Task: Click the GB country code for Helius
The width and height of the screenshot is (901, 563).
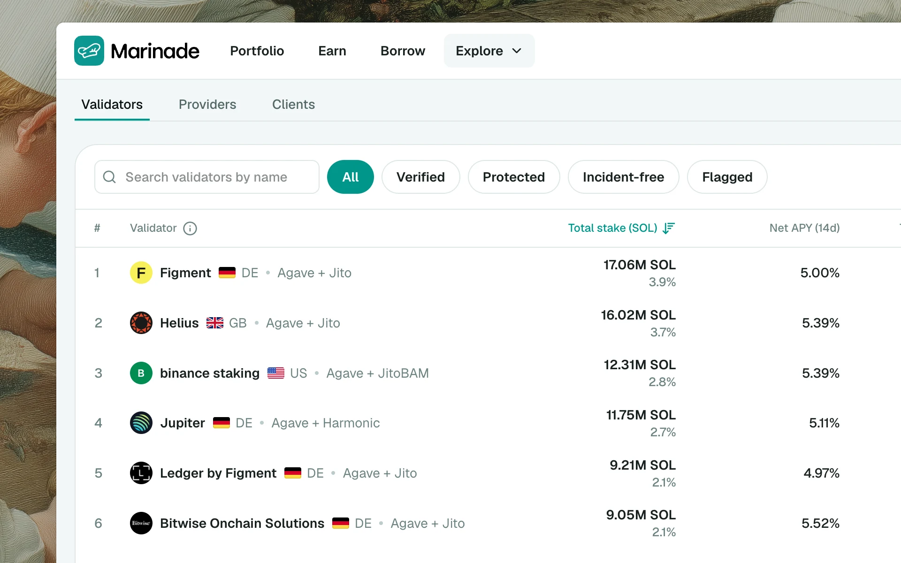Action: pos(238,323)
